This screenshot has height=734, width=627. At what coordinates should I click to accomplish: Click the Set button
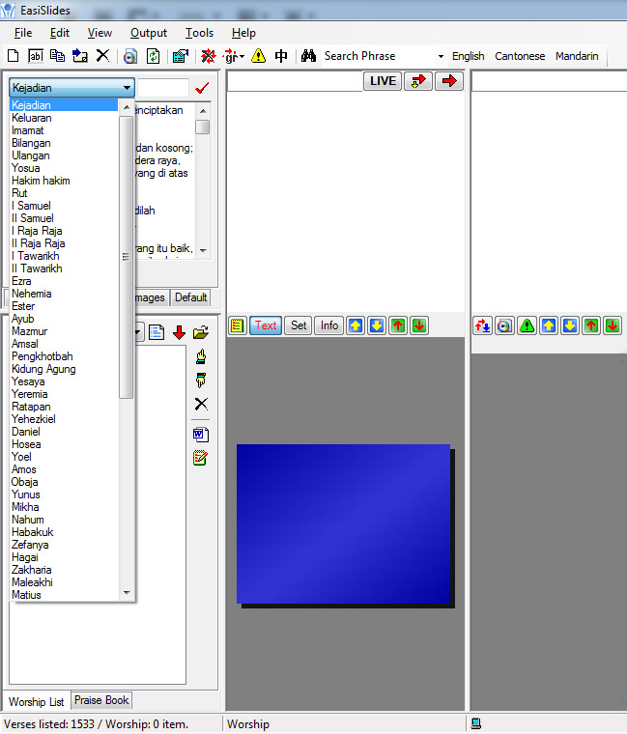click(299, 325)
